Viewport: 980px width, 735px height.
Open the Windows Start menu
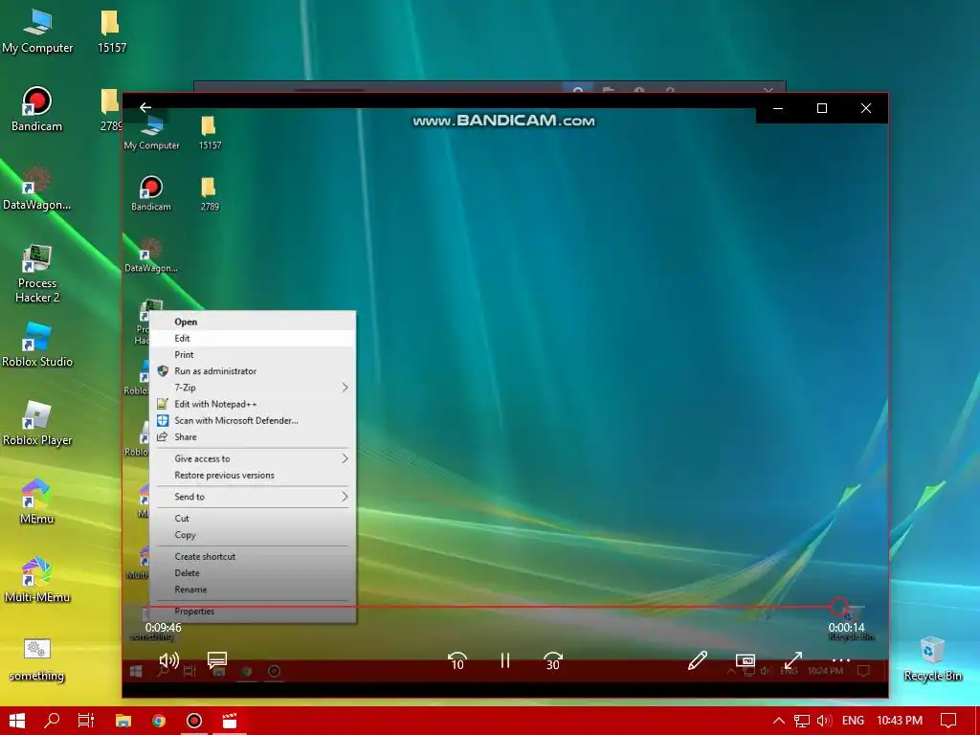17,721
